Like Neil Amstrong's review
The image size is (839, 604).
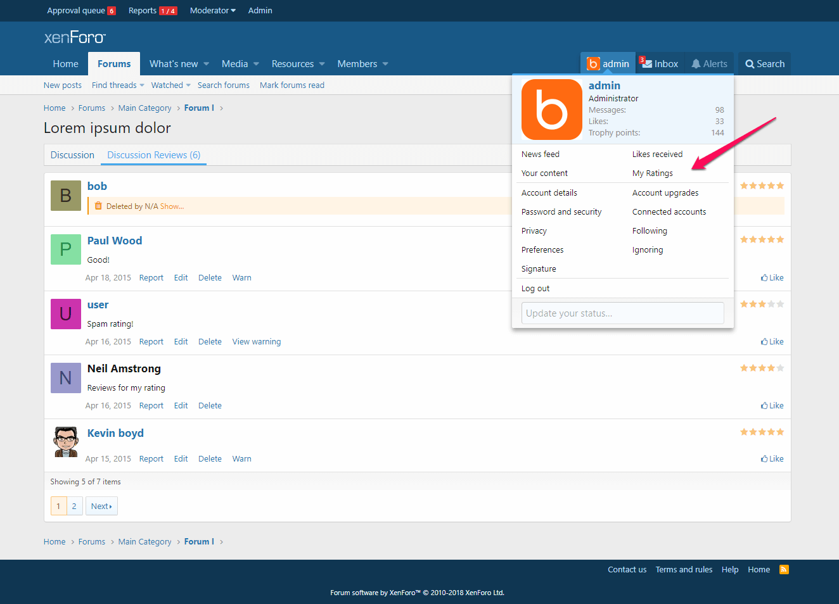772,406
